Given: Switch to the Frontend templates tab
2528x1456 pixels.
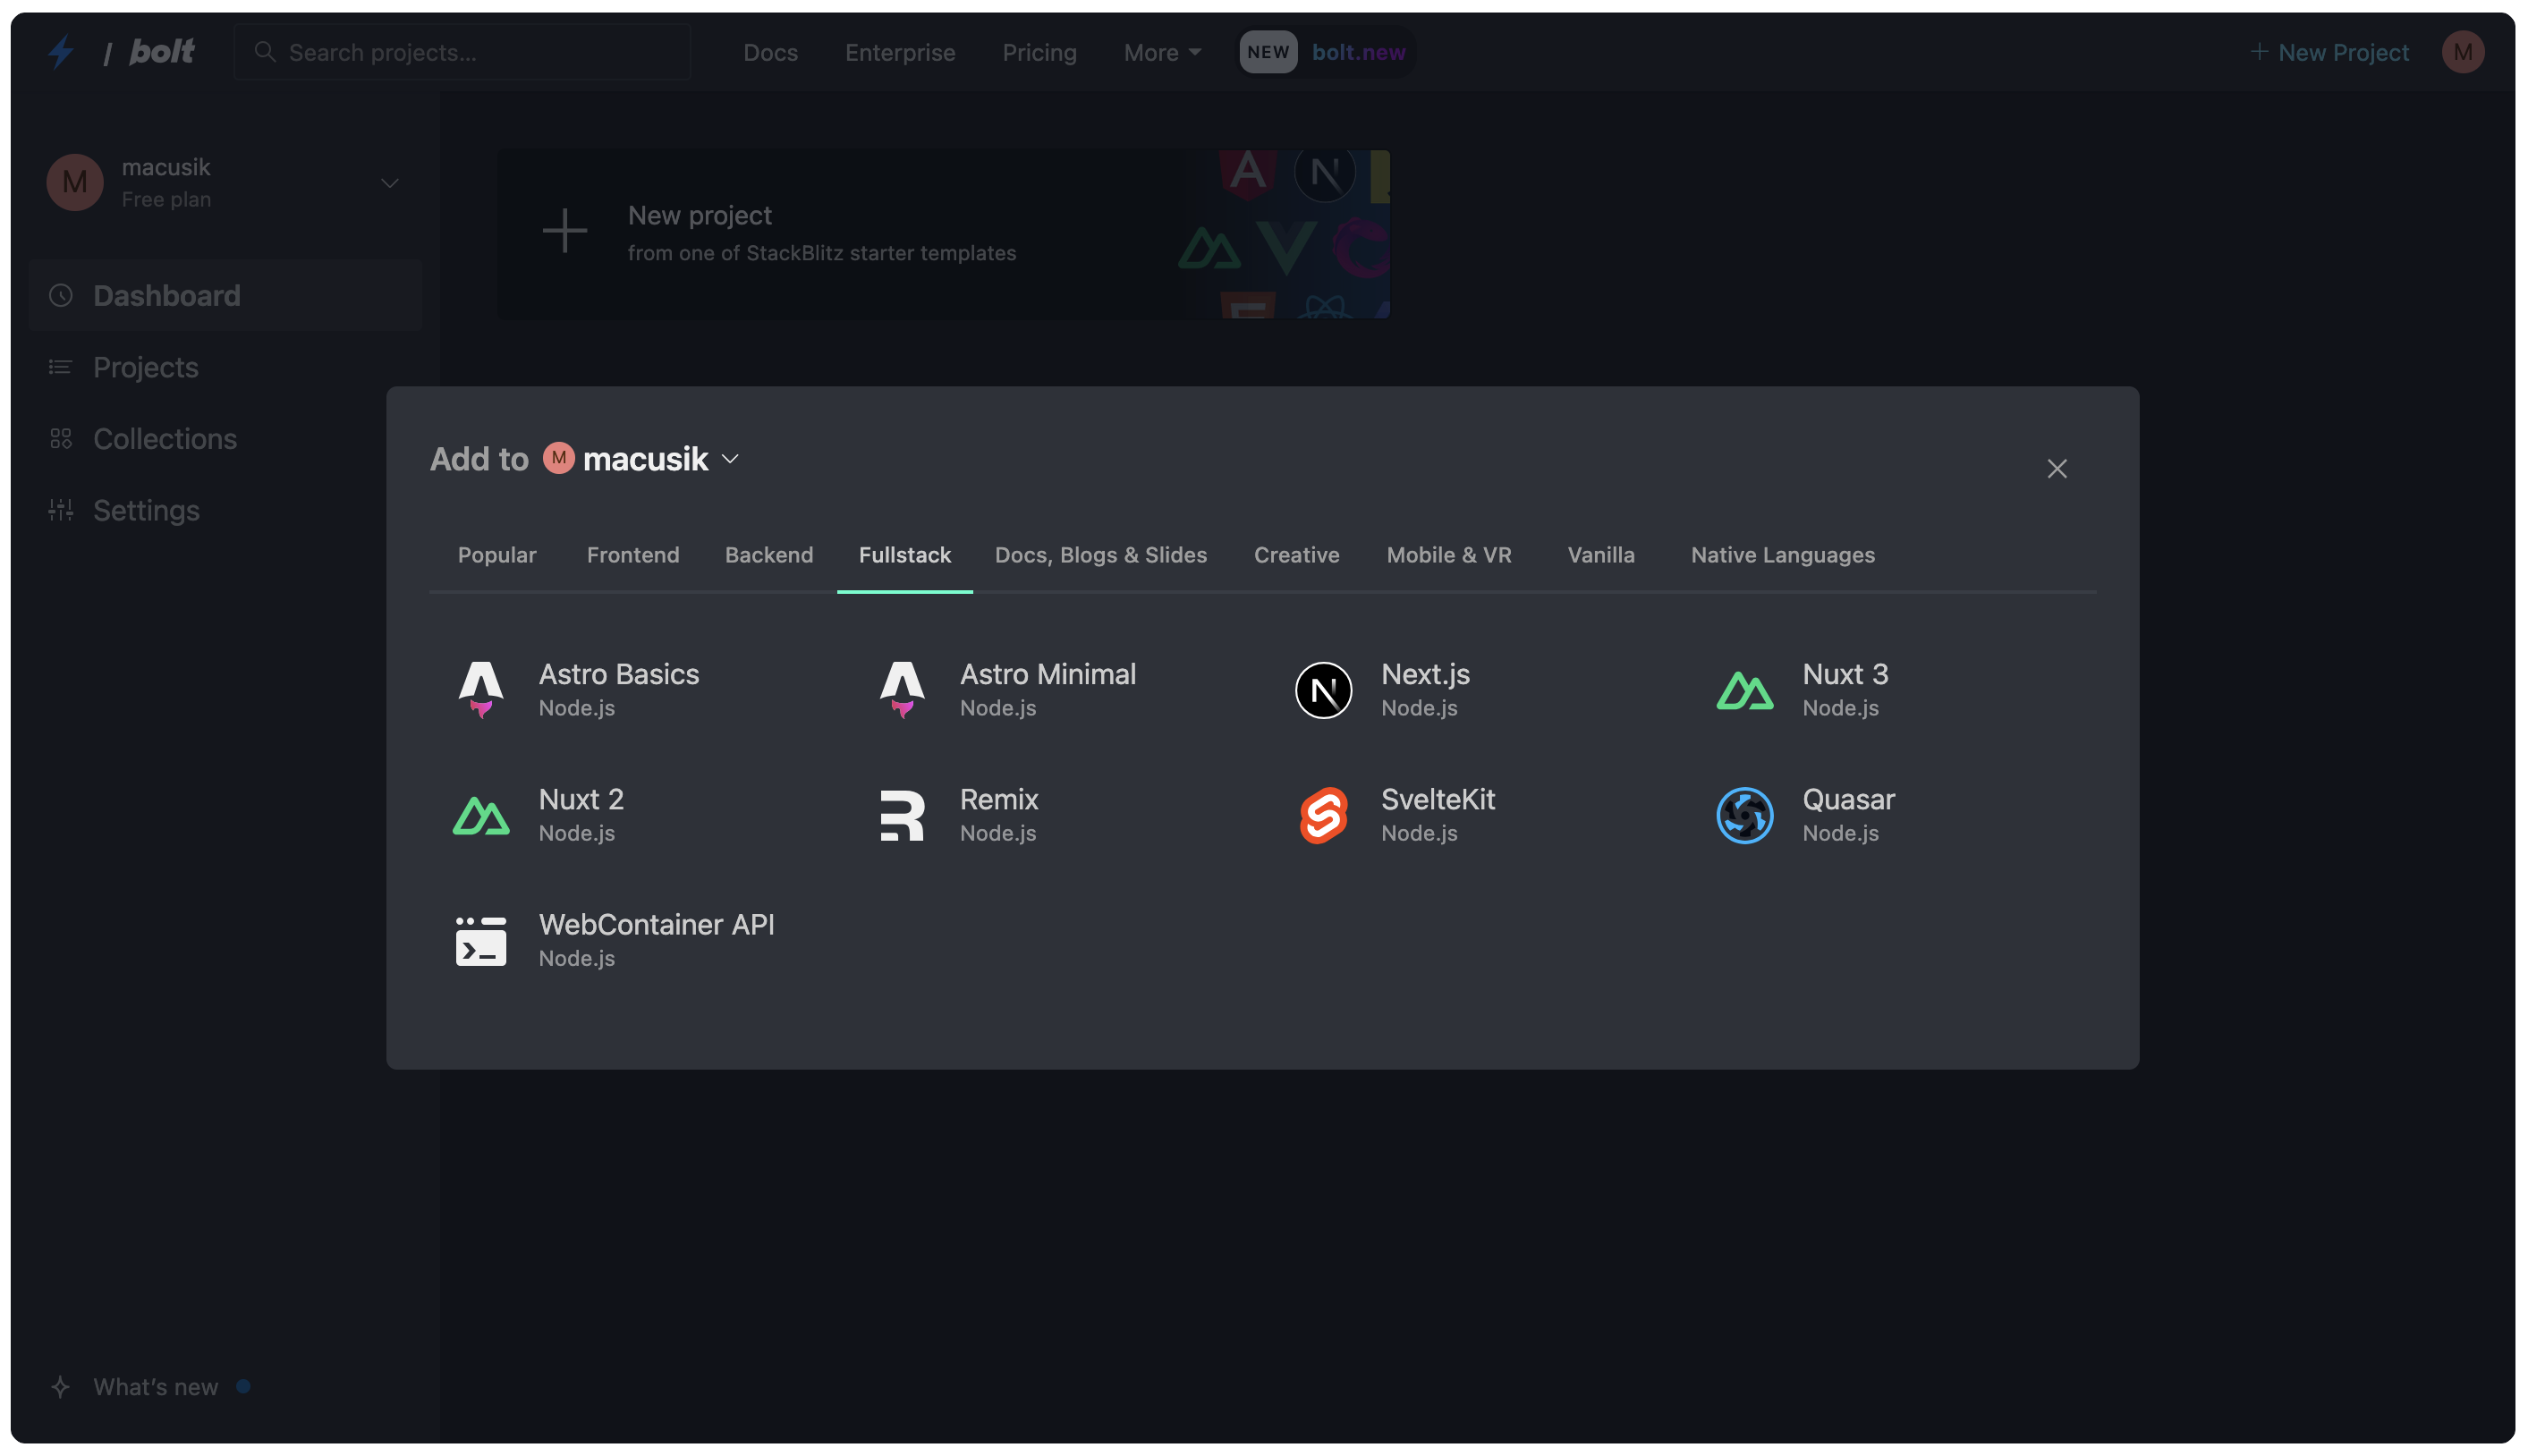Looking at the screenshot, I should (x=632, y=555).
